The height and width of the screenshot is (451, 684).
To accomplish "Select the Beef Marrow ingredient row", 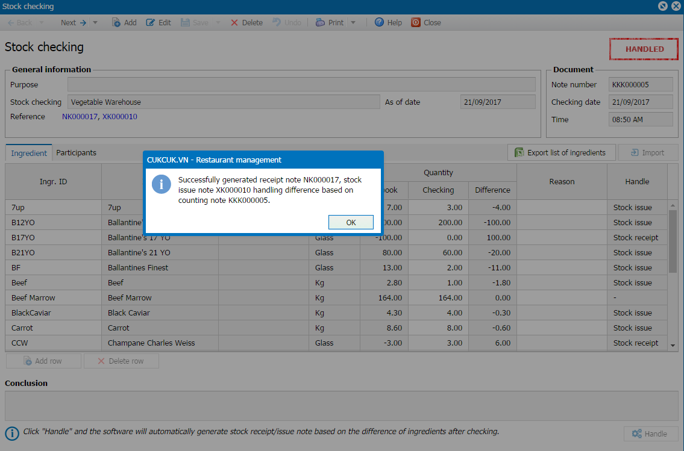I will 336,298.
